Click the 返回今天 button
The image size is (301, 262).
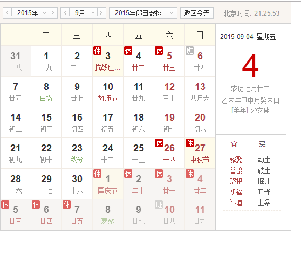(197, 13)
